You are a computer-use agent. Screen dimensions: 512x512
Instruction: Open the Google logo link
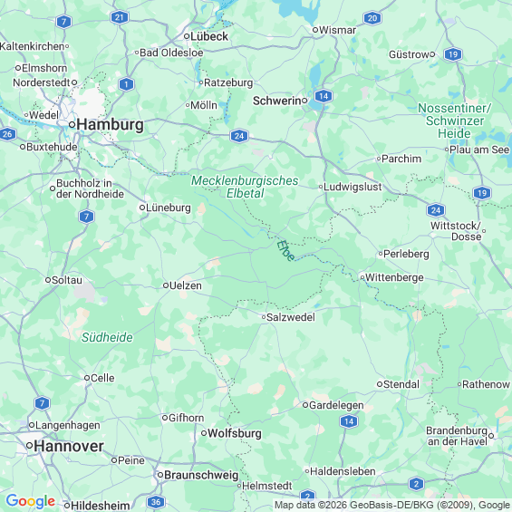click(x=31, y=501)
